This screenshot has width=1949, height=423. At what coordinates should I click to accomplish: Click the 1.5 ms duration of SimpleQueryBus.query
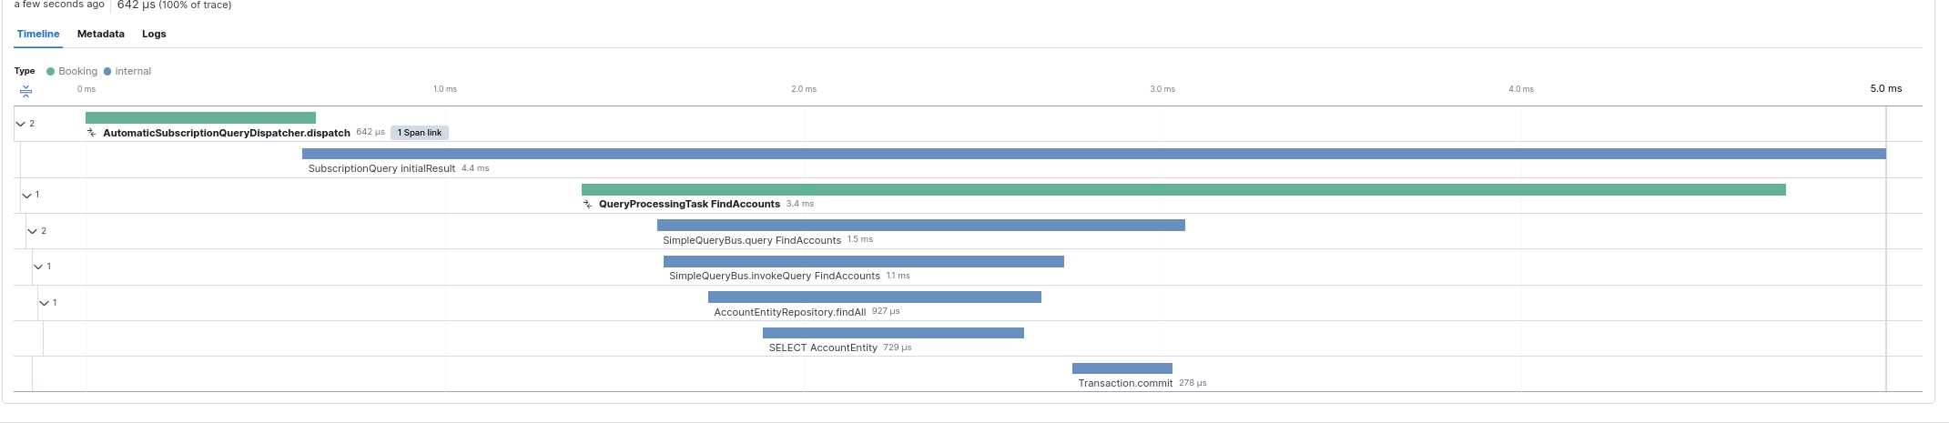click(x=860, y=239)
